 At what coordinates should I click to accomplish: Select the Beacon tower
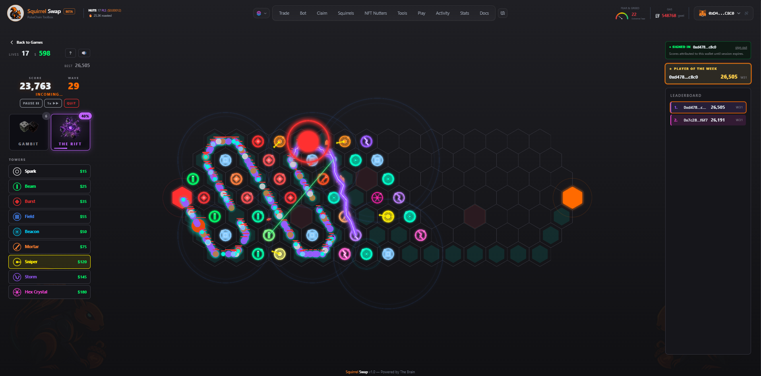[x=49, y=232]
